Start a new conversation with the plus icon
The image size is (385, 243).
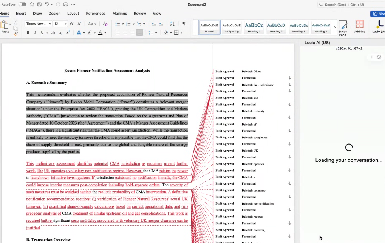[x=372, y=57]
